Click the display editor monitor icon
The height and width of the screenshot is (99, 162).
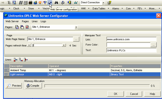pos(14,3)
